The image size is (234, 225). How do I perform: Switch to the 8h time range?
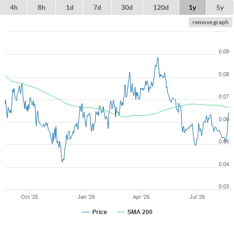coord(41,7)
